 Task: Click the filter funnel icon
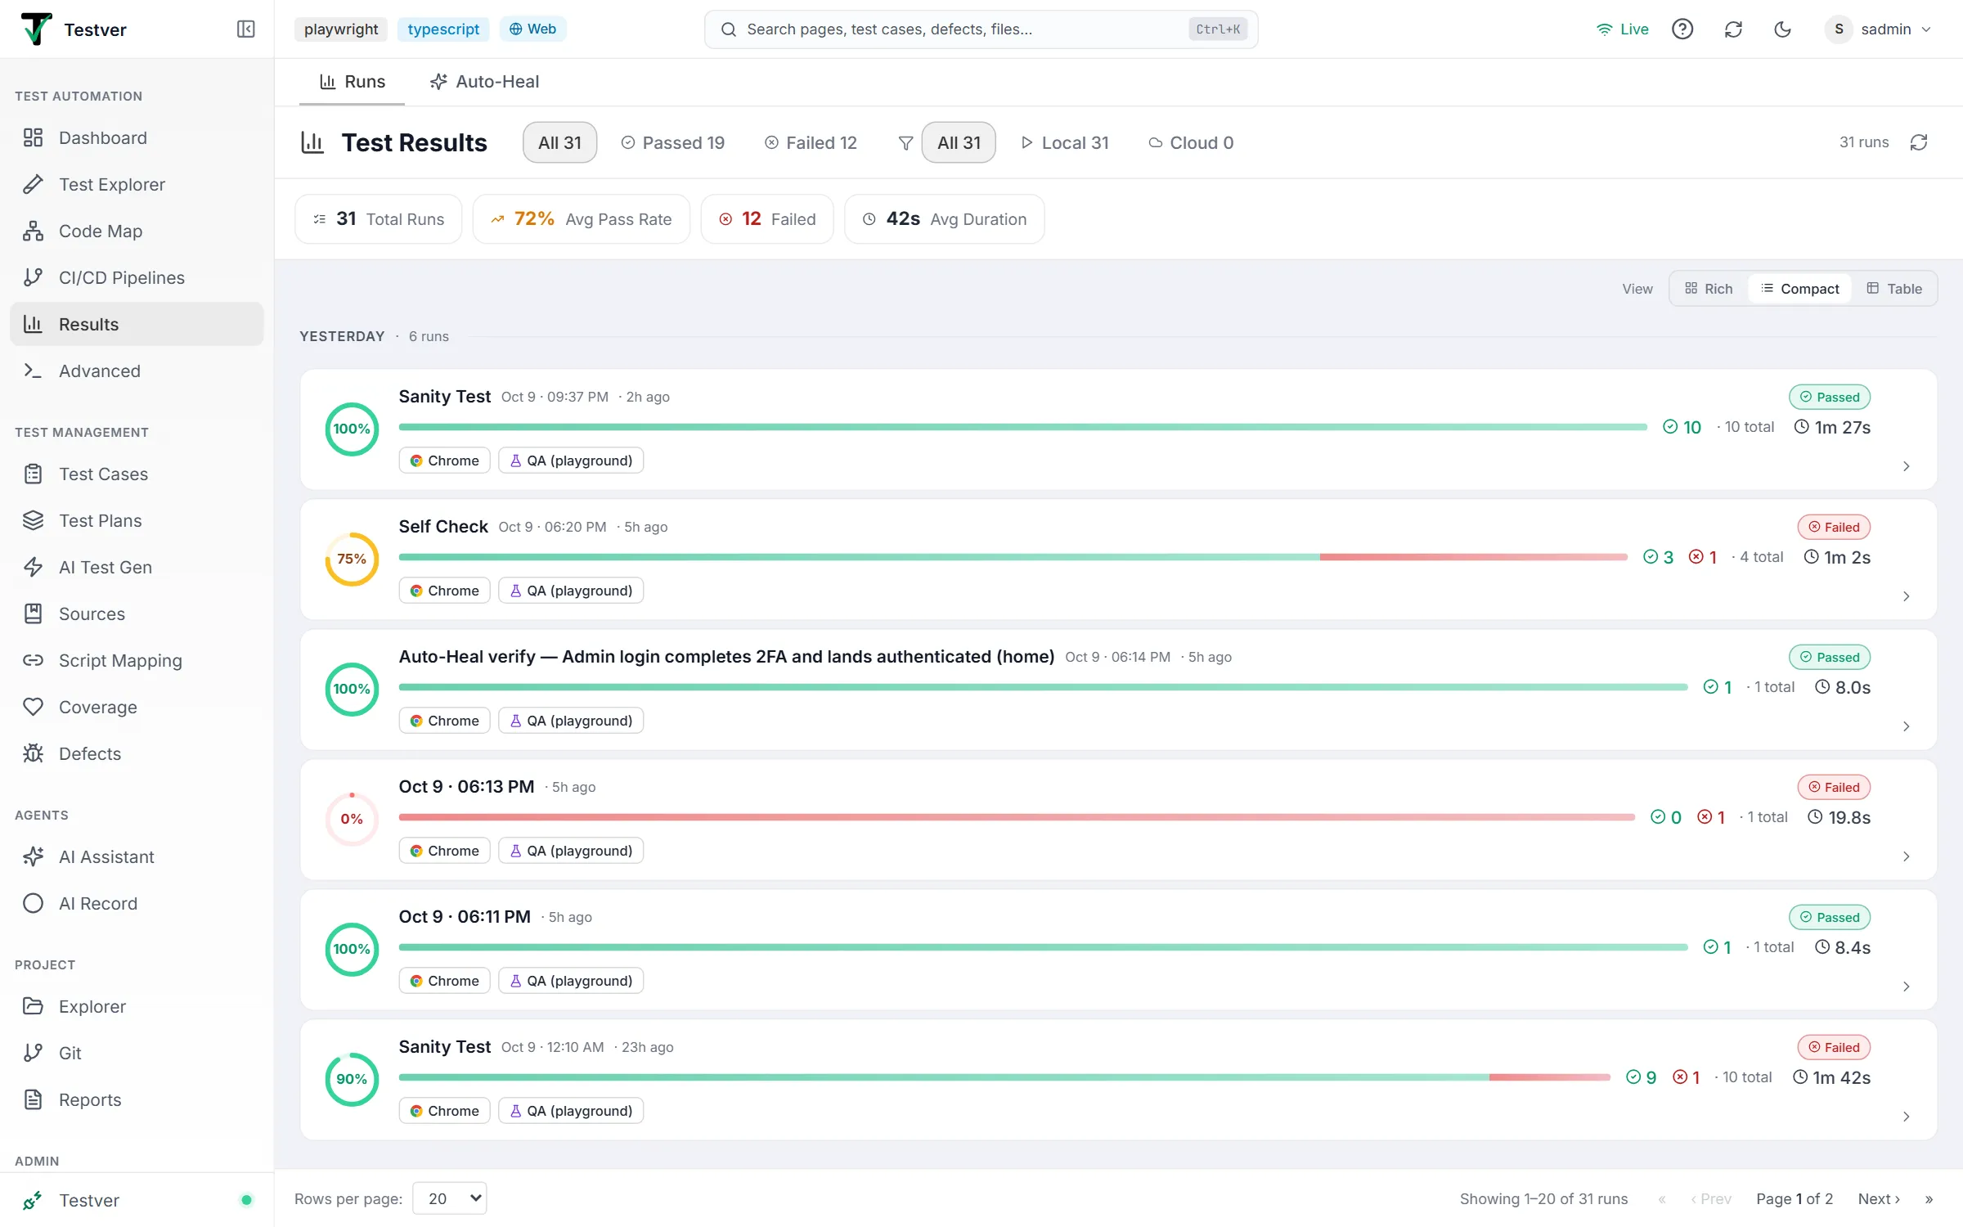905,143
